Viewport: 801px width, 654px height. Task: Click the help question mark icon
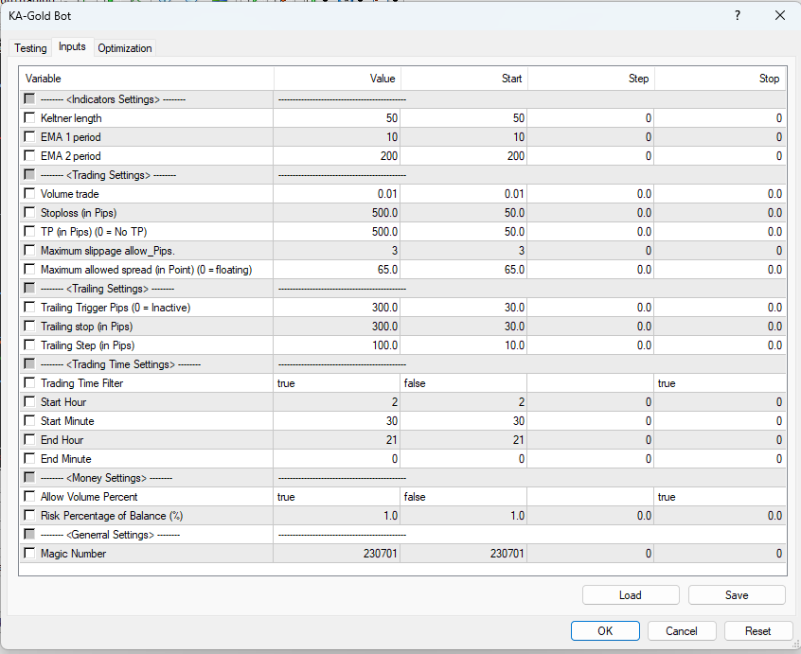[737, 16]
